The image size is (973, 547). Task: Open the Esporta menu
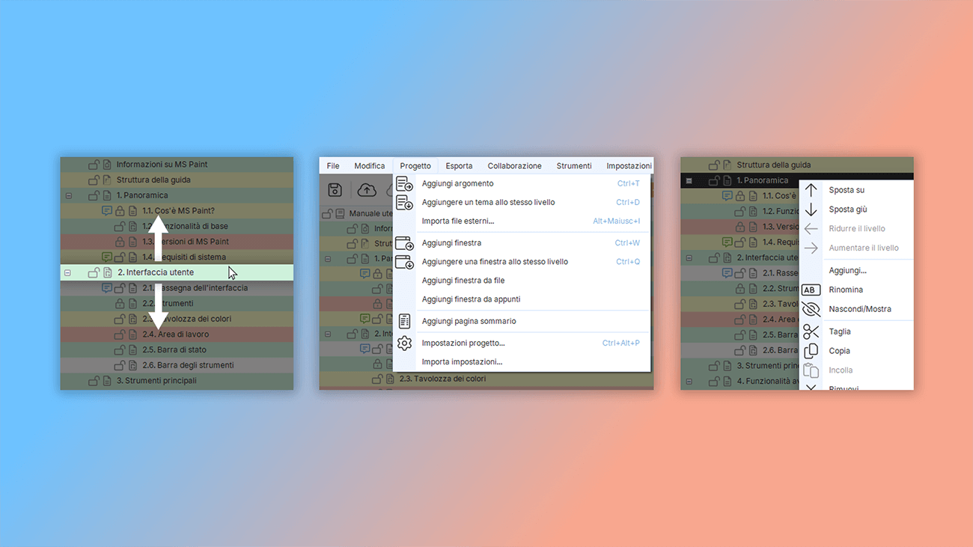pos(459,165)
